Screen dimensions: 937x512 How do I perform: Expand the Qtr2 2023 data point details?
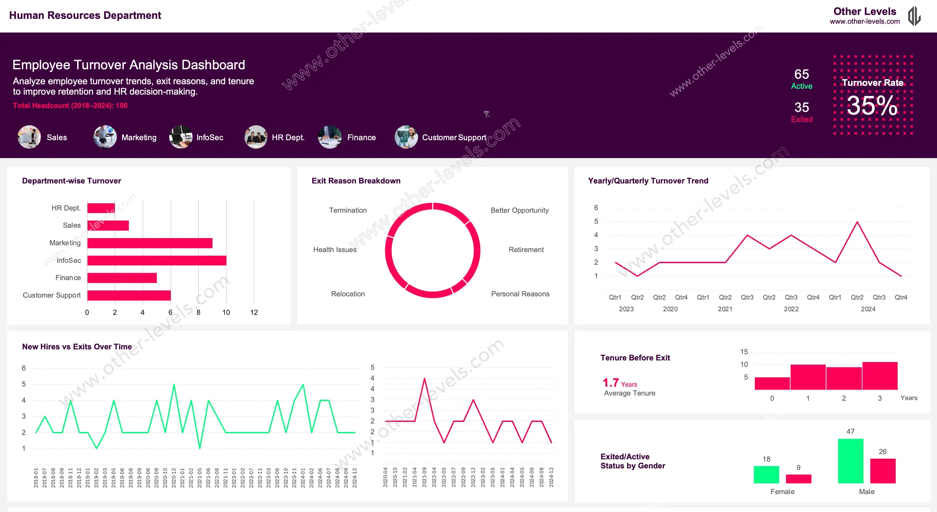pyautogui.click(x=637, y=276)
